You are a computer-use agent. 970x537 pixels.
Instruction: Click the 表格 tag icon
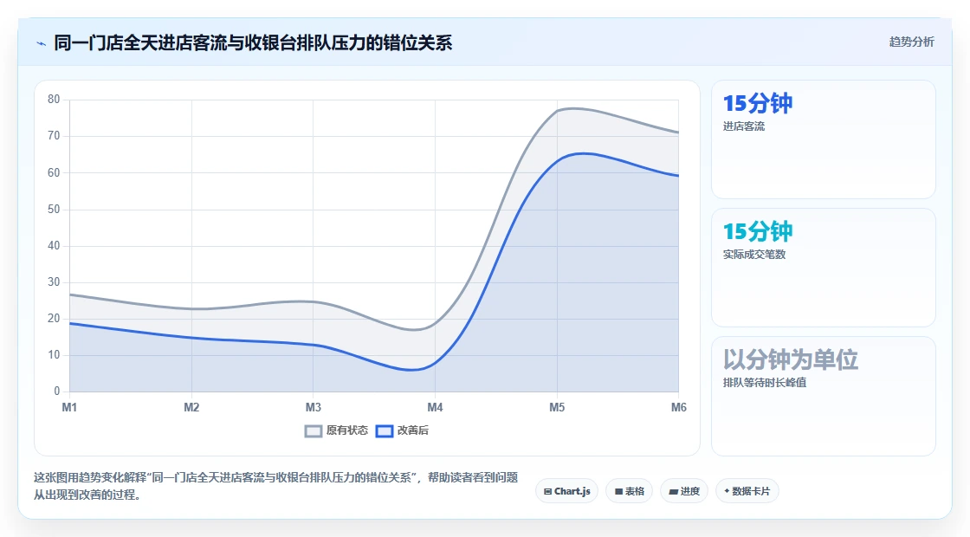618,491
